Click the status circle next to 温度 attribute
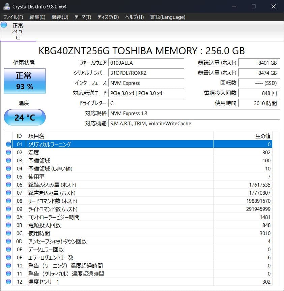The image size is (284, 291). 8,152
